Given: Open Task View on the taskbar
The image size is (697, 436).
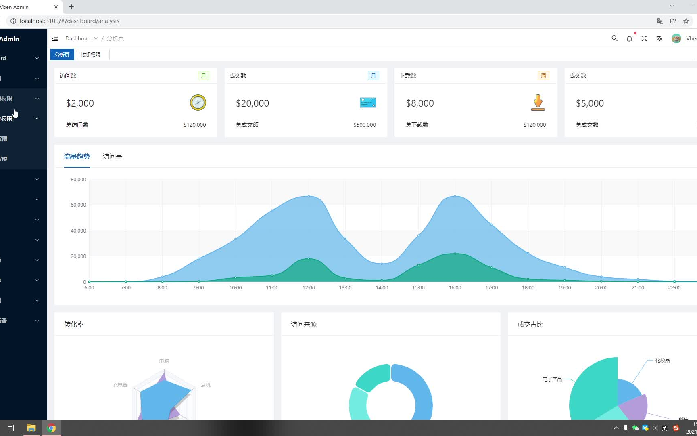Looking at the screenshot, I should click(11, 428).
